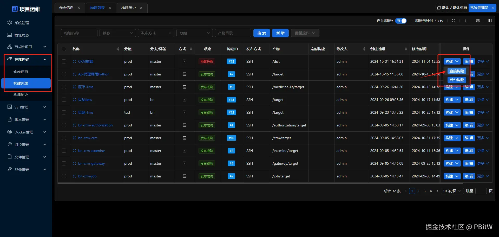Open the 构建 dropdown for bn-crm-examine
Image resolution: width=499 pixels, height=237 pixels.
(452, 151)
